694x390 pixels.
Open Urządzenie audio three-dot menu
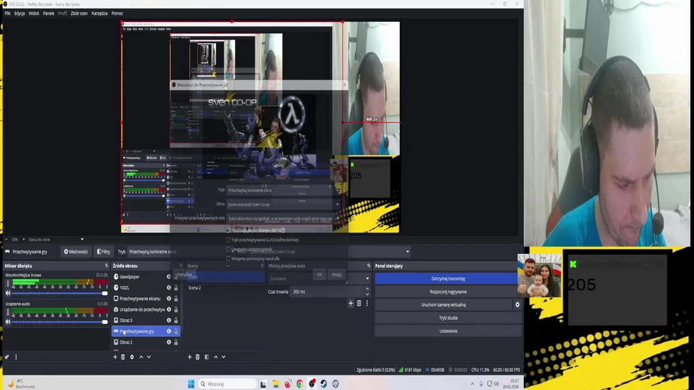click(8, 312)
